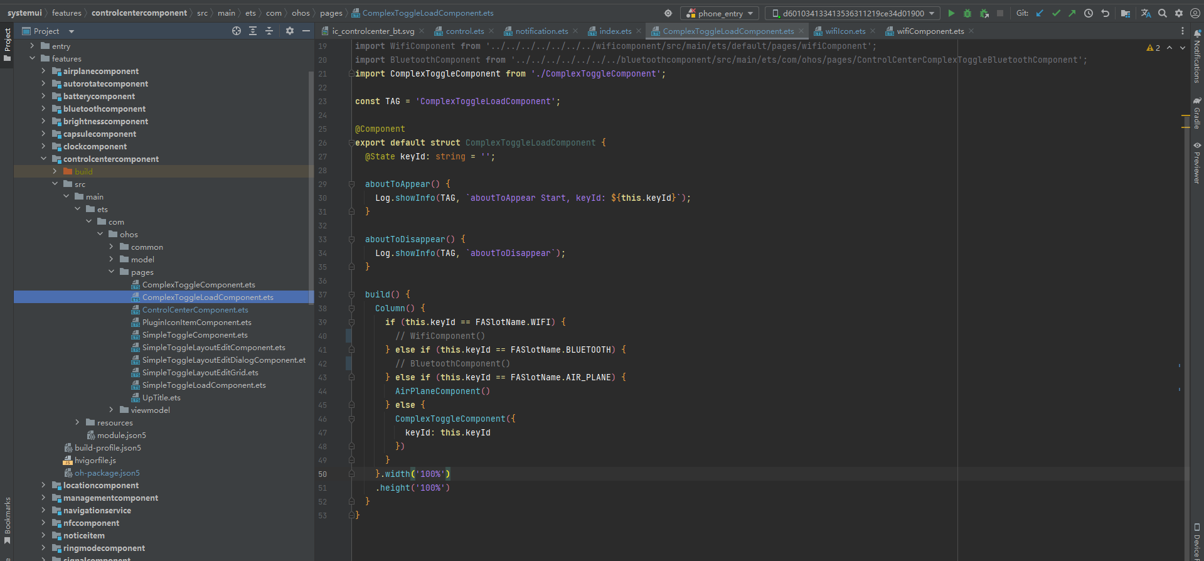Update project with Git blue arrow

(1040, 13)
